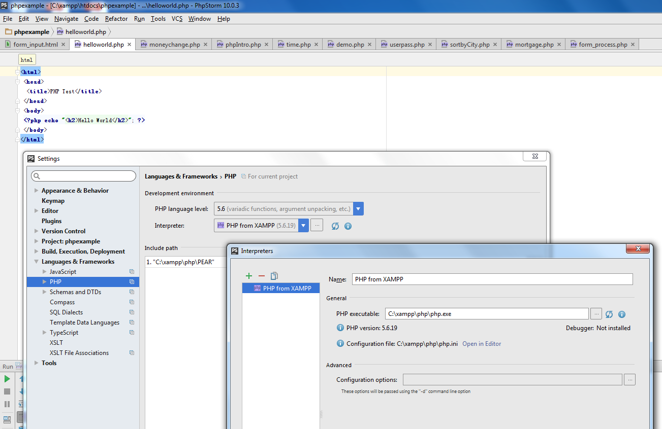Expand the JavaScript settings node
Viewport: 662px width, 429px height.
(44, 272)
